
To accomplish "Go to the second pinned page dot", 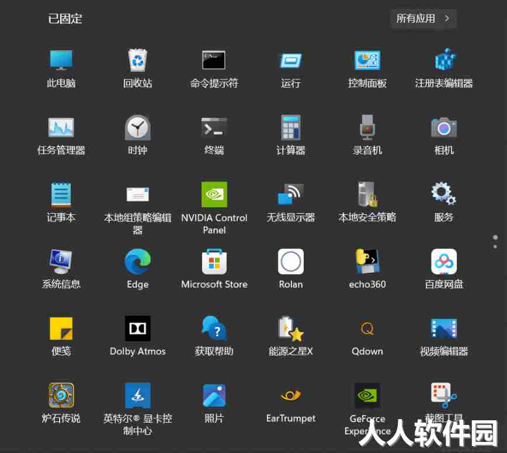I will point(495,247).
